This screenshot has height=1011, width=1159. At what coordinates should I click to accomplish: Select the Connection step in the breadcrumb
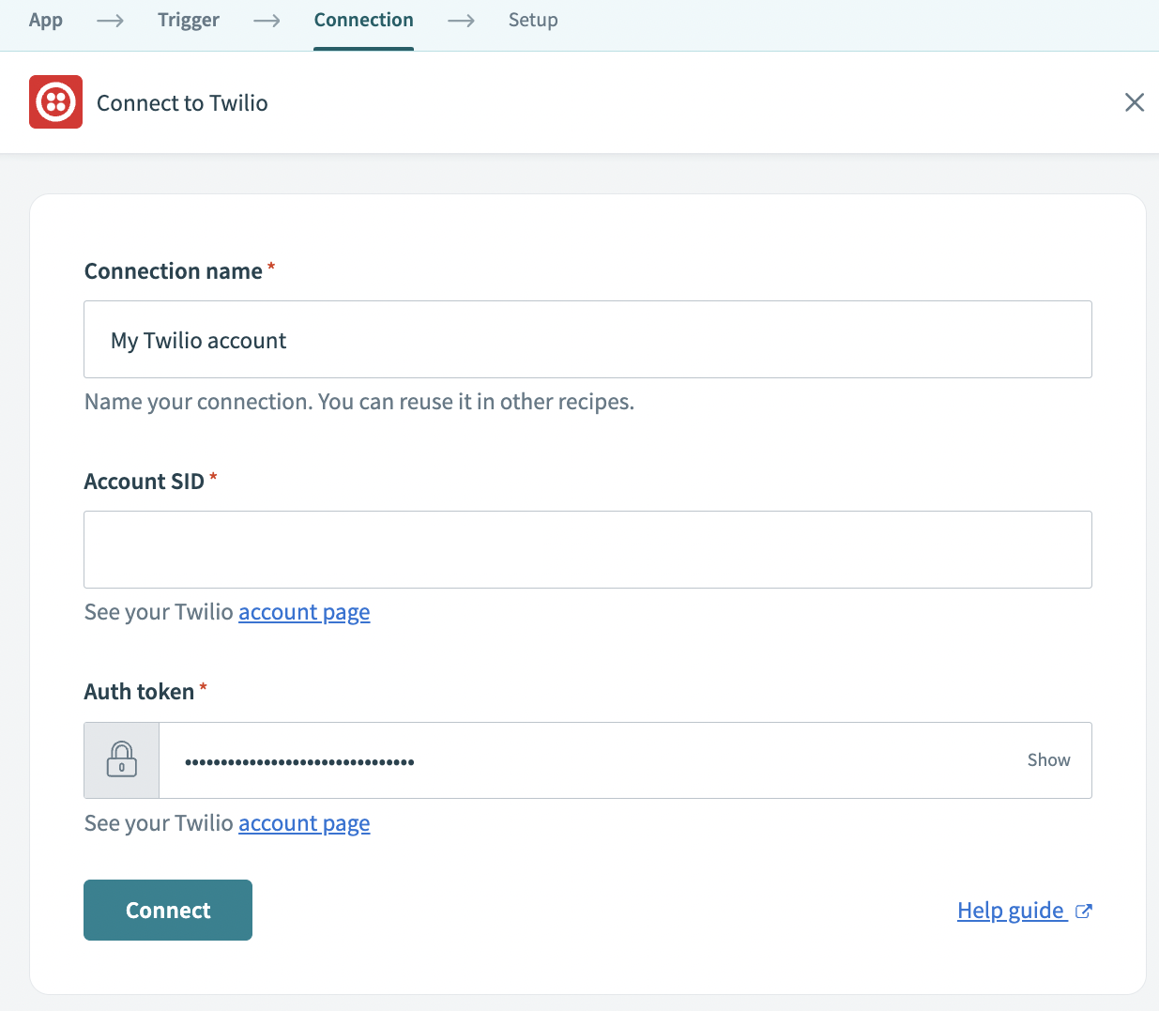[363, 20]
